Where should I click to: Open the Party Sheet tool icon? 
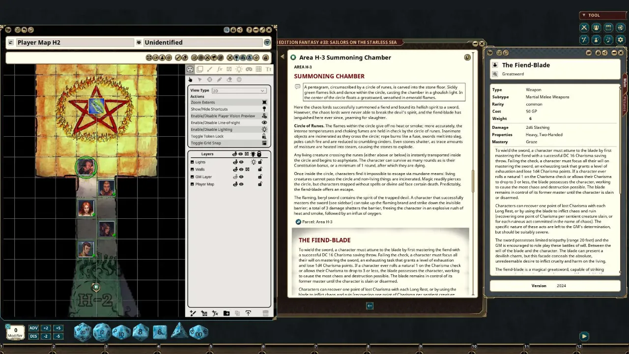(596, 28)
